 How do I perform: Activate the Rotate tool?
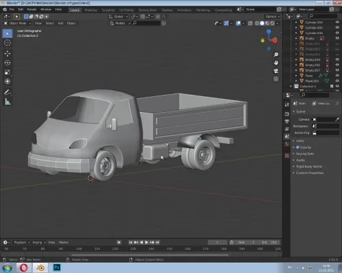coord(8,63)
